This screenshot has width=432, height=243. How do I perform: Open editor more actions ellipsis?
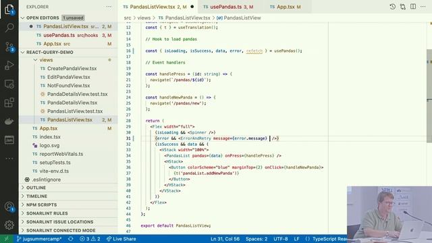(423, 7)
